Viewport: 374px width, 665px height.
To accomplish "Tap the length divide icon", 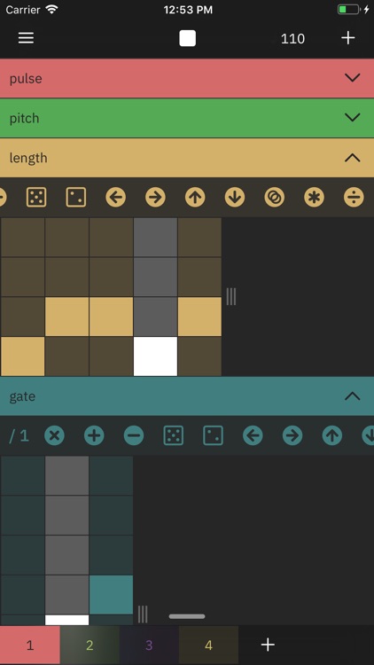I will 354,197.
